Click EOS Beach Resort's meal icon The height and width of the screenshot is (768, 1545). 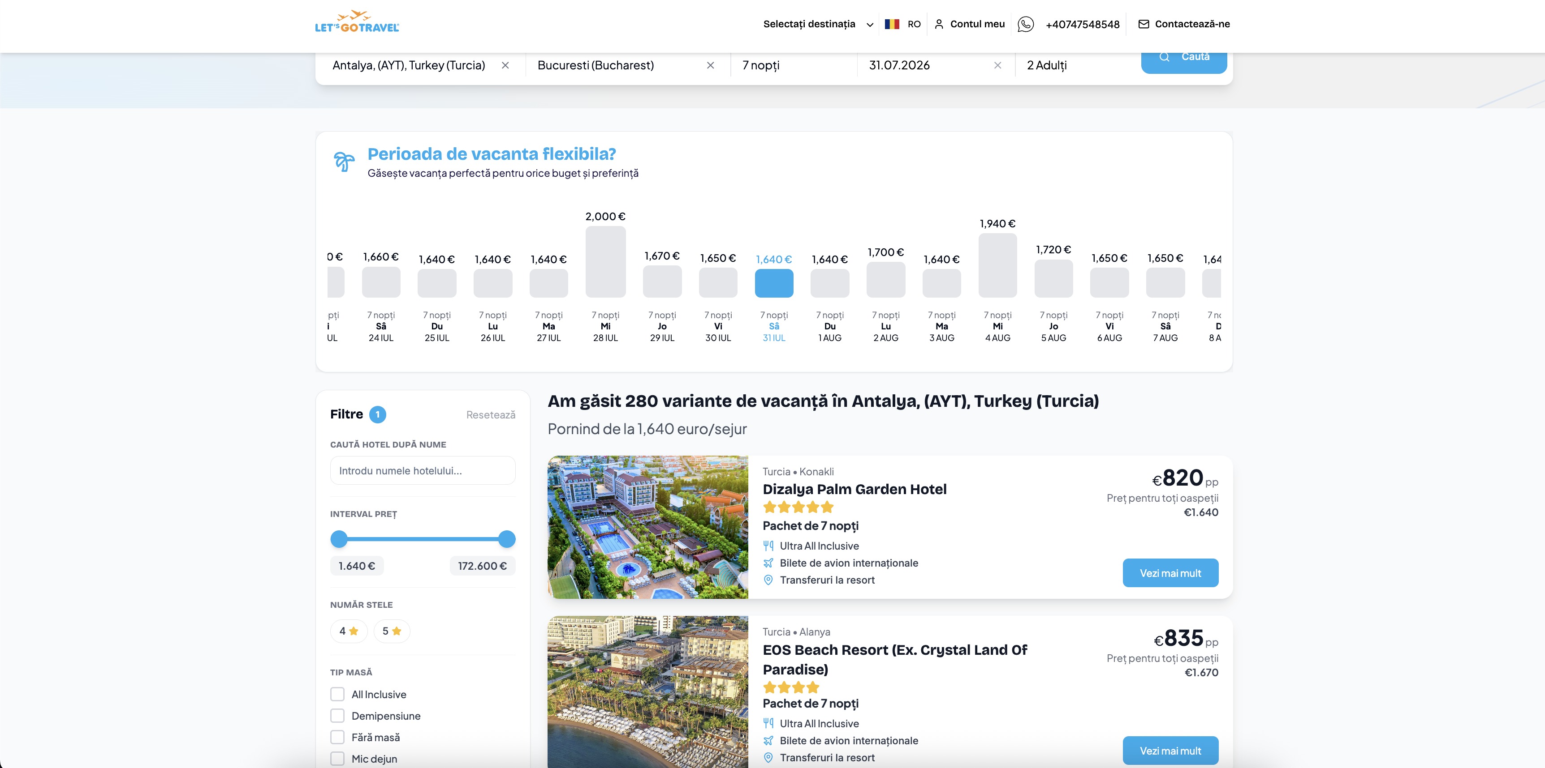768,723
